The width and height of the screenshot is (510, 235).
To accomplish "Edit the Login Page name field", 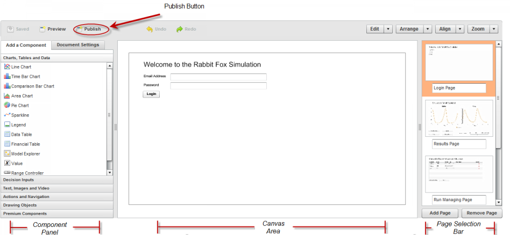I will tap(459, 88).
